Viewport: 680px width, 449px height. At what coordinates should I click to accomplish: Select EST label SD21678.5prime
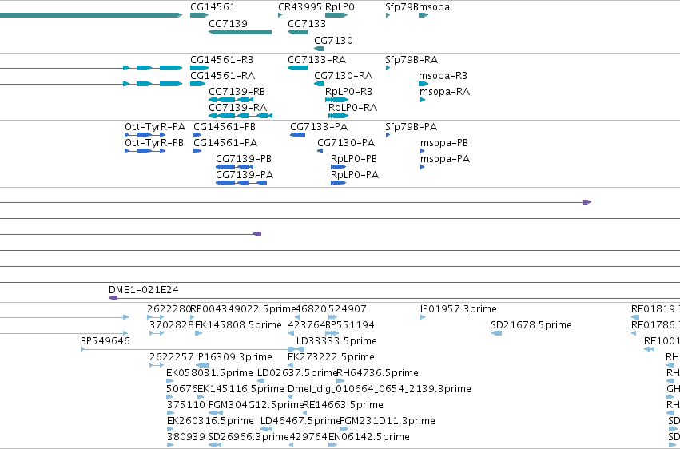click(531, 324)
